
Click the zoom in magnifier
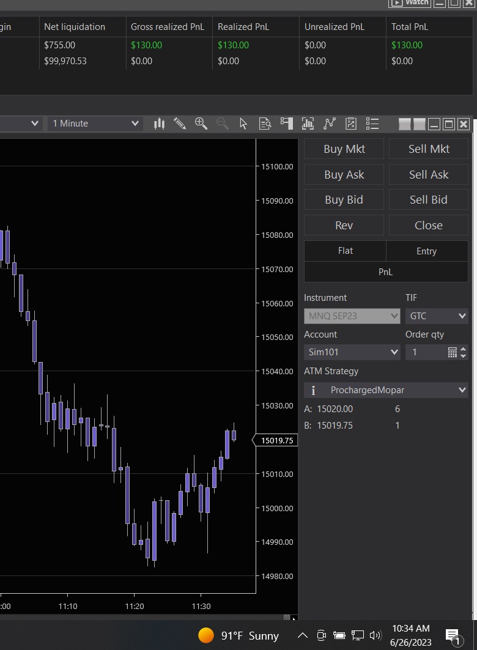[x=201, y=124]
